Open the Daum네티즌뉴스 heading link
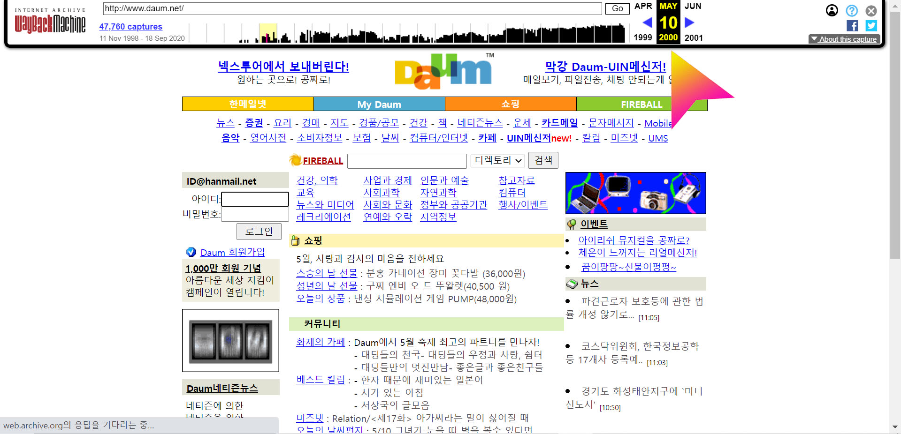Screen dimensions: 901x434 coord(222,388)
